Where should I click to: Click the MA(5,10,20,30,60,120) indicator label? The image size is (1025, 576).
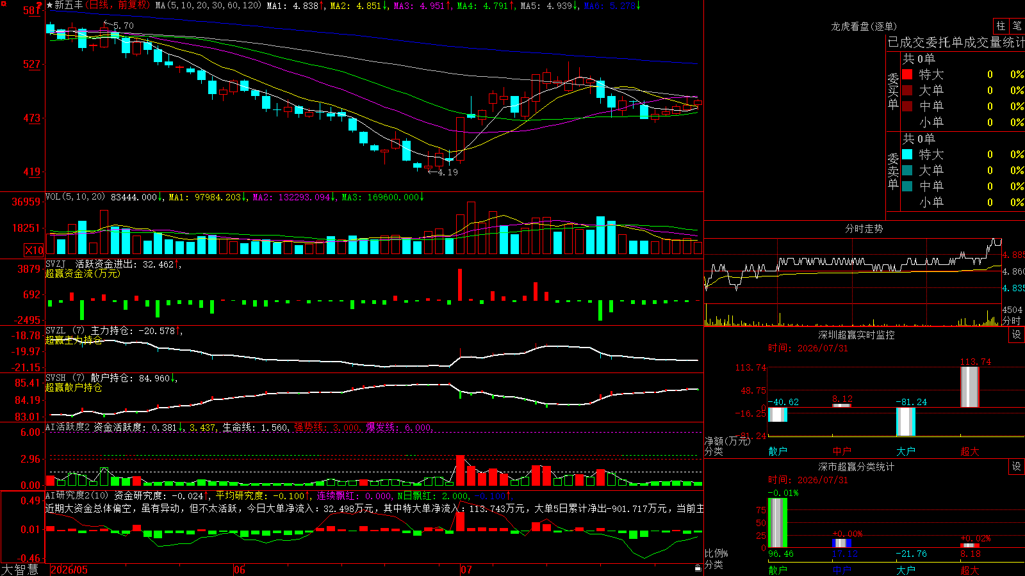[x=209, y=6]
